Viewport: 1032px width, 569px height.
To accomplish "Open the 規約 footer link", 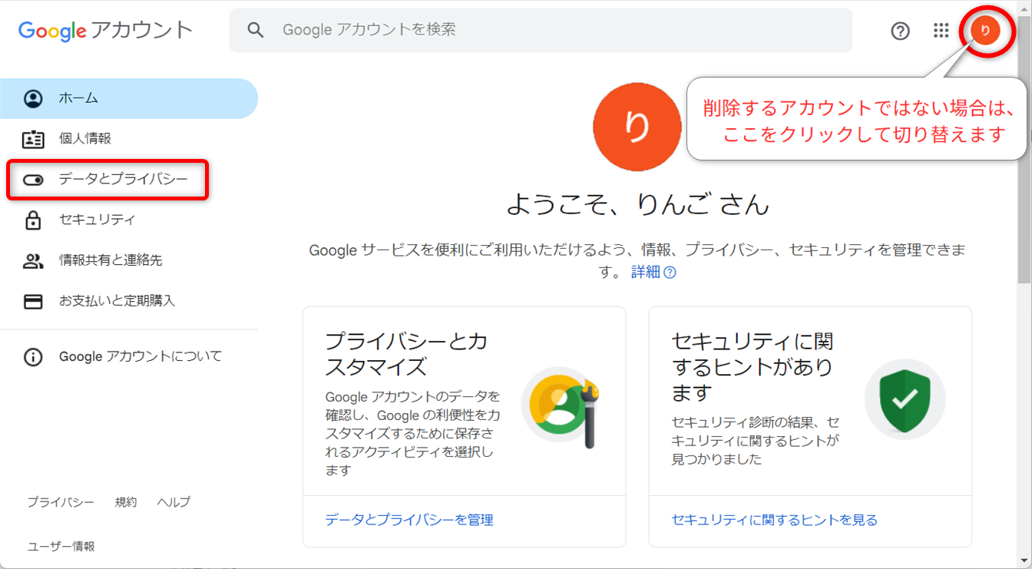I will 126,502.
